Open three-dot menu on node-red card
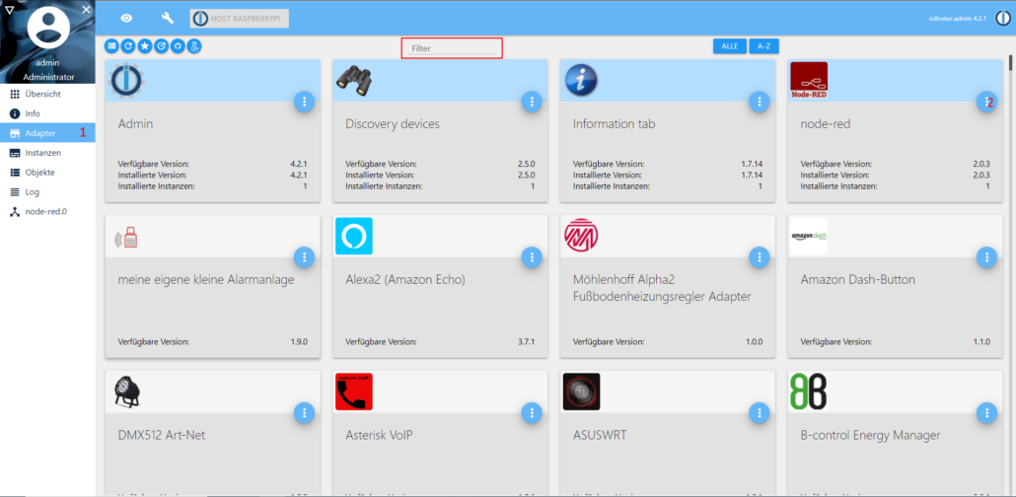The image size is (1016, 497). pos(986,102)
